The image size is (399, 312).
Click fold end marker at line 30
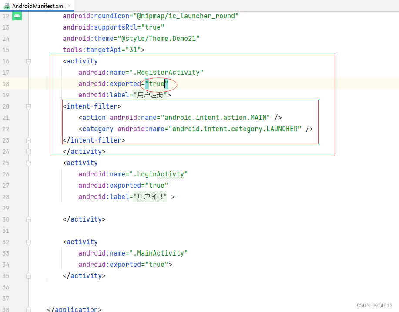pyautogui.click(x=29, y=219)
